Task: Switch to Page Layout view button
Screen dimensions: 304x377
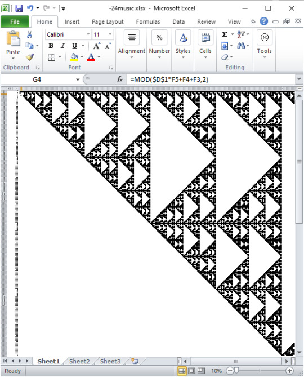Action: tap(191, 371)
